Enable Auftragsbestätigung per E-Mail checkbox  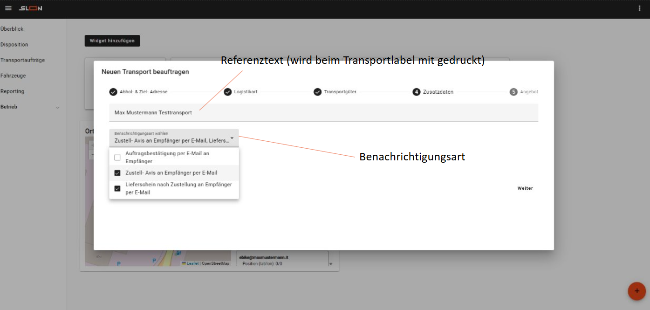[x=117, y=158]
